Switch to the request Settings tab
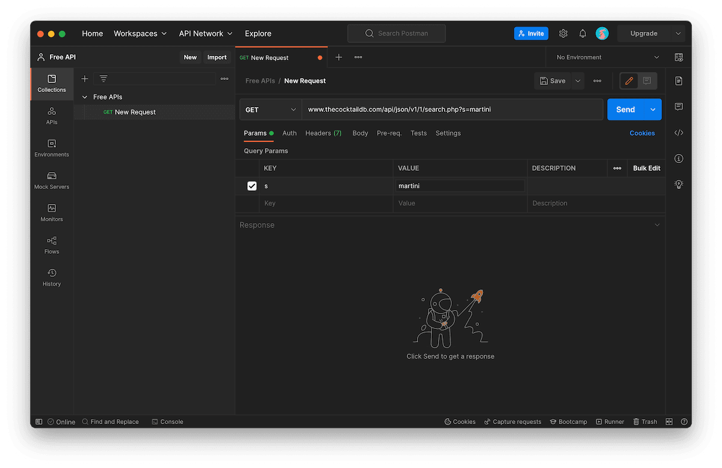 tap(448, 133)
